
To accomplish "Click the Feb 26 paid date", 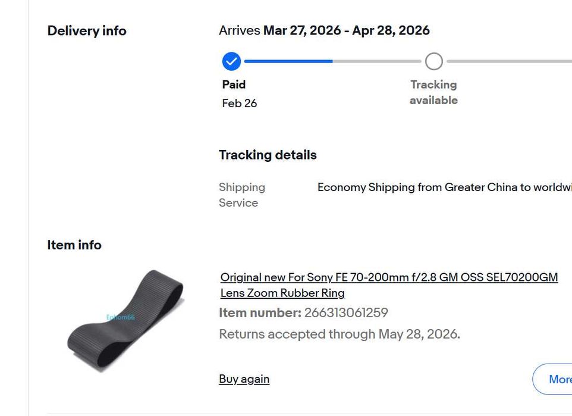I will click(240, 103).
